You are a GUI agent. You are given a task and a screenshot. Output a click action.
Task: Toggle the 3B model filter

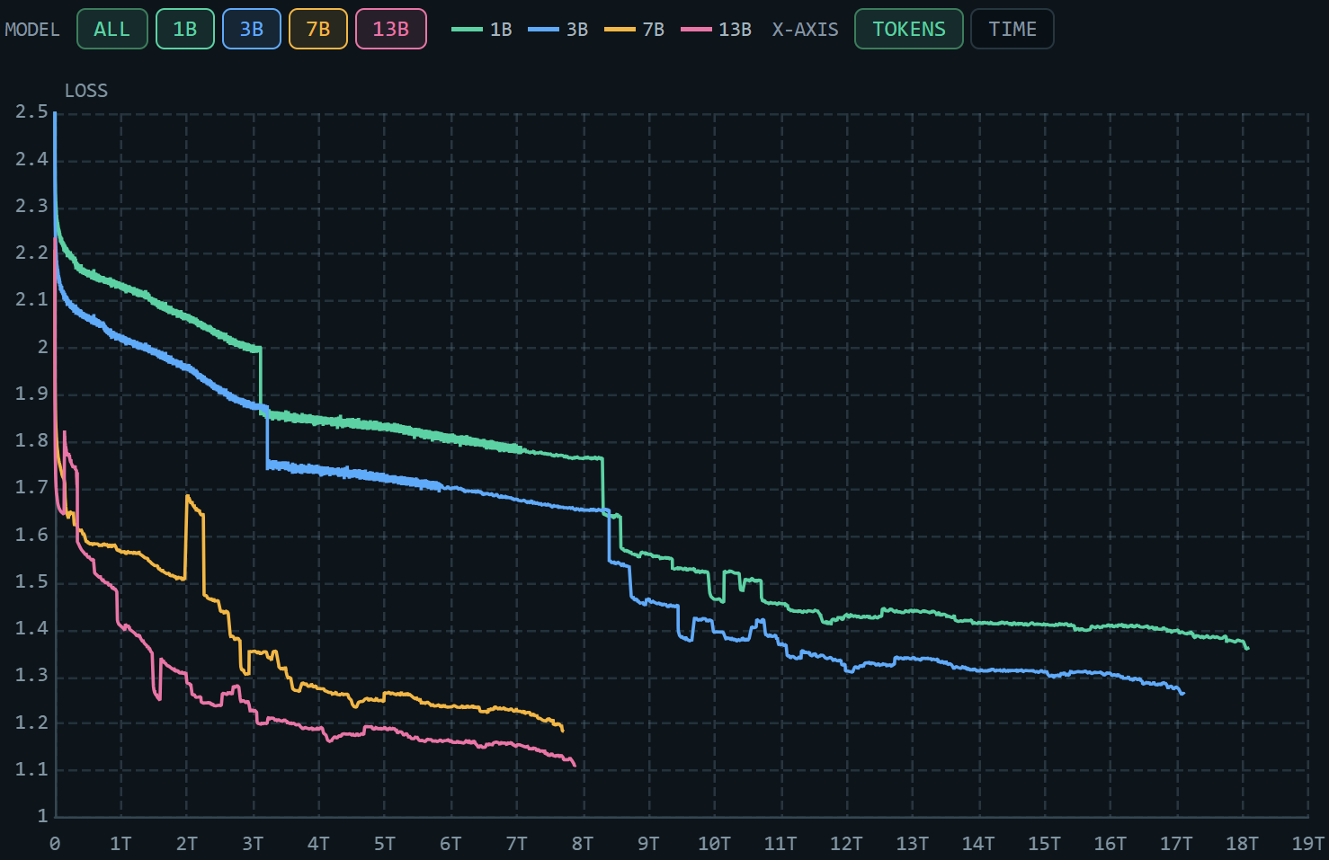[252, 29]
